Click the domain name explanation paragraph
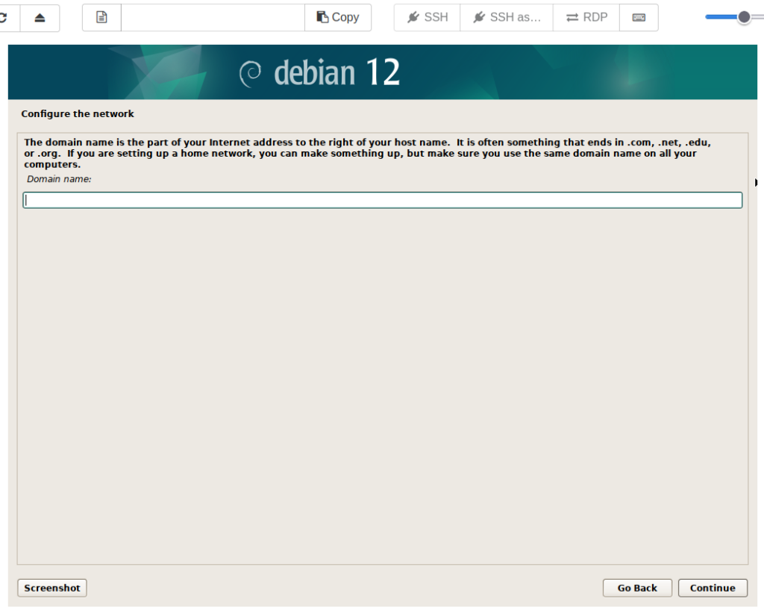 point(366,153)
